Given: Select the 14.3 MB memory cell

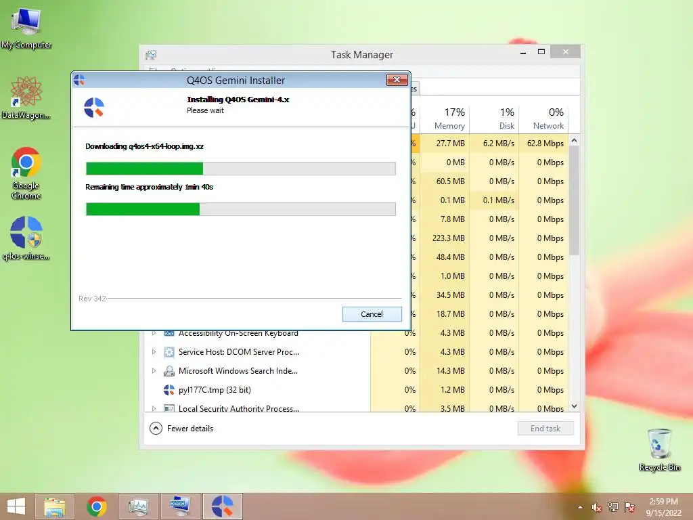Looking at the screenshot, I should (x=445, y=371).
